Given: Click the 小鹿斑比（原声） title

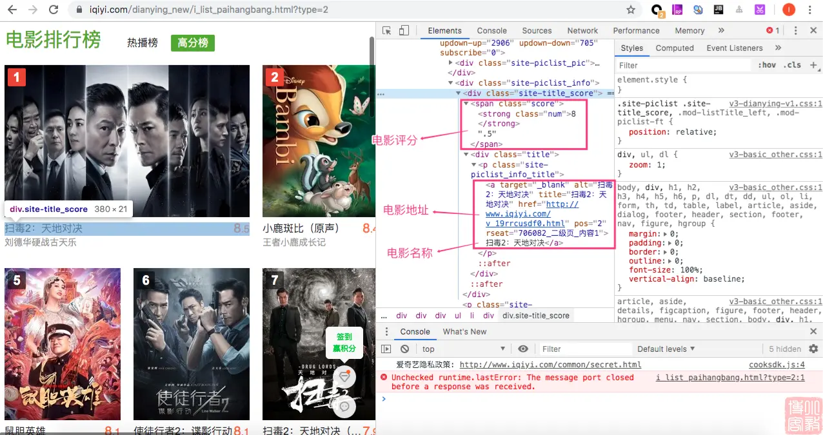Looking at the screenshot, I should 301,229.
